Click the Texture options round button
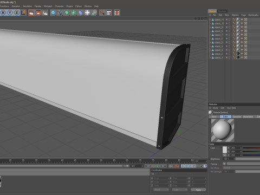Viewport: 260px width, 195px height. coord(224,164)
